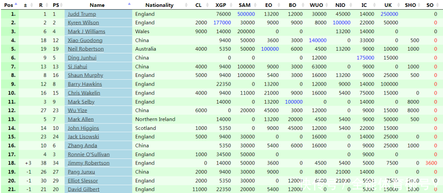Open Wu Yize's profile link
Screen dimensions: 443x193
[78, 111]
